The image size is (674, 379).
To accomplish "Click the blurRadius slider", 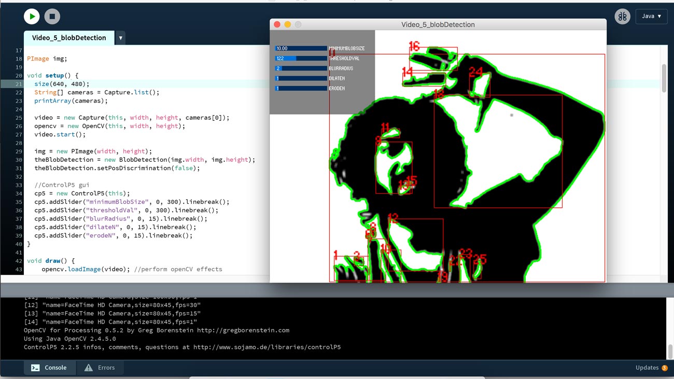I will (x=301, y=68).
